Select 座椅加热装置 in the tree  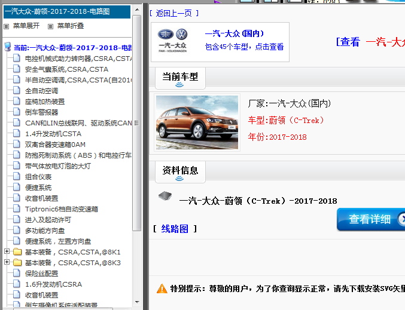[x=45, y=102]
